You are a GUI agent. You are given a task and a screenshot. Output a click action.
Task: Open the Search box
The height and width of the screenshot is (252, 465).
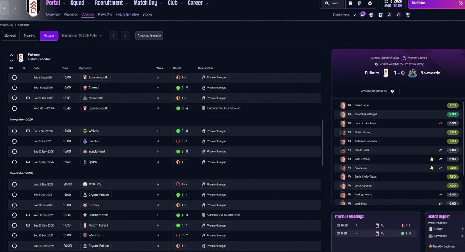coord(333,3)
